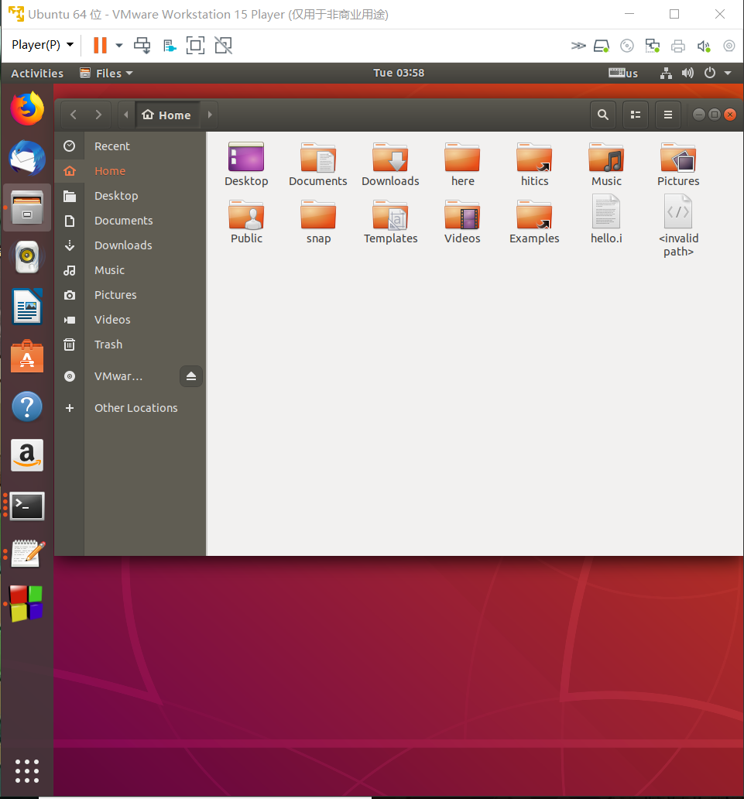
Task: Open the hamburger menu in Files header
Action: point(668,115)
